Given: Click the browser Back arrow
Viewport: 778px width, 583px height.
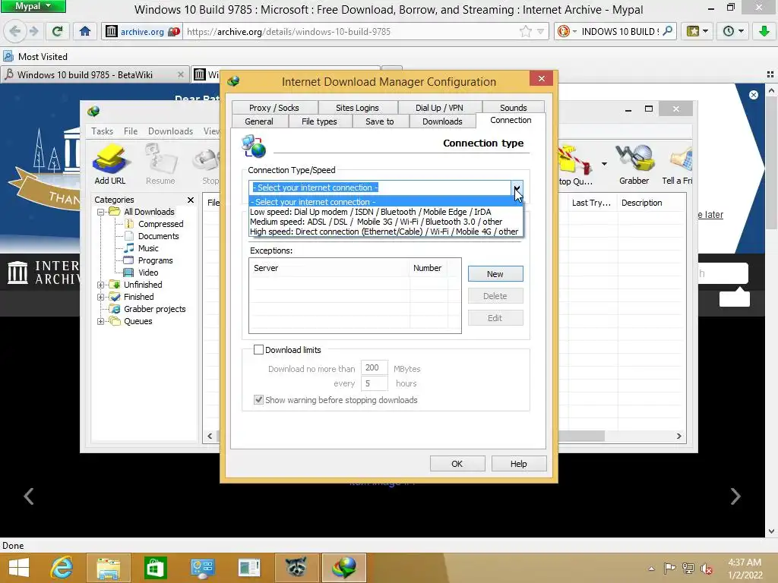Looking at the screenshot, I should click(x=15, y=31).
